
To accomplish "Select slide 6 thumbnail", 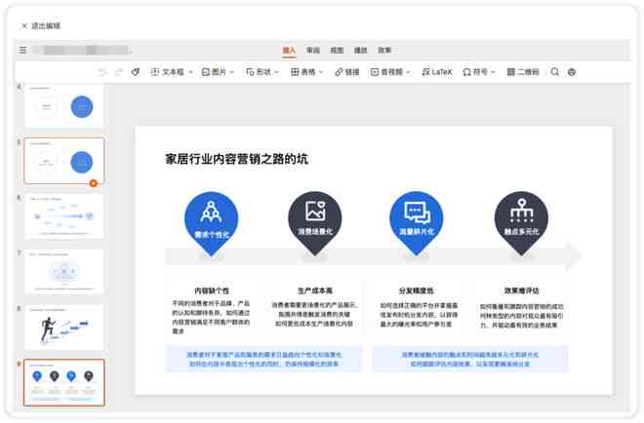I will click(x=64, y=216).
